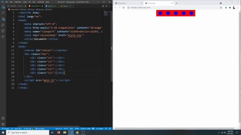
Task: Open Chrome Extensions puzzle icon
Action: [x=230, y=7]
